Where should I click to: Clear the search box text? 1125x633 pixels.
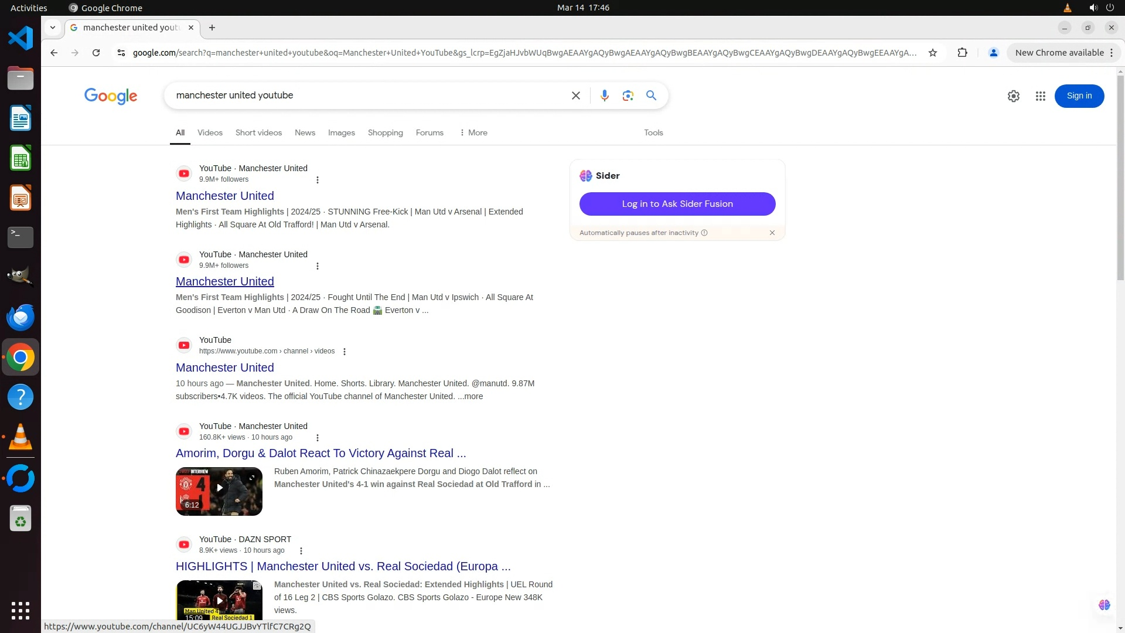(x=575, y=96)
